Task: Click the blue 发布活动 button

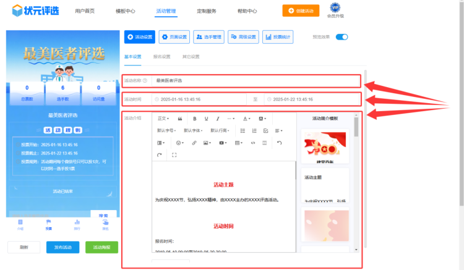Action: click(x=62, y=247)
